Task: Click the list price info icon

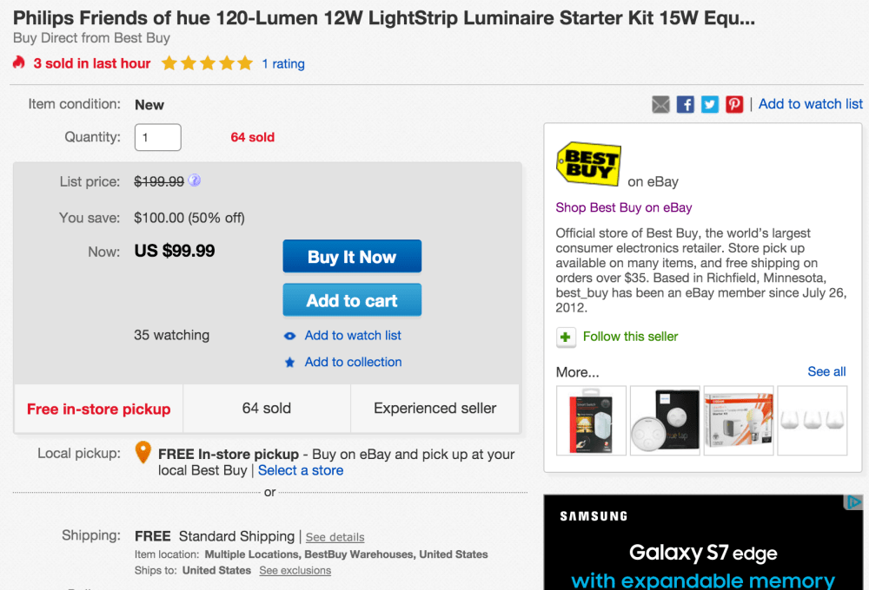Action: 195,181
